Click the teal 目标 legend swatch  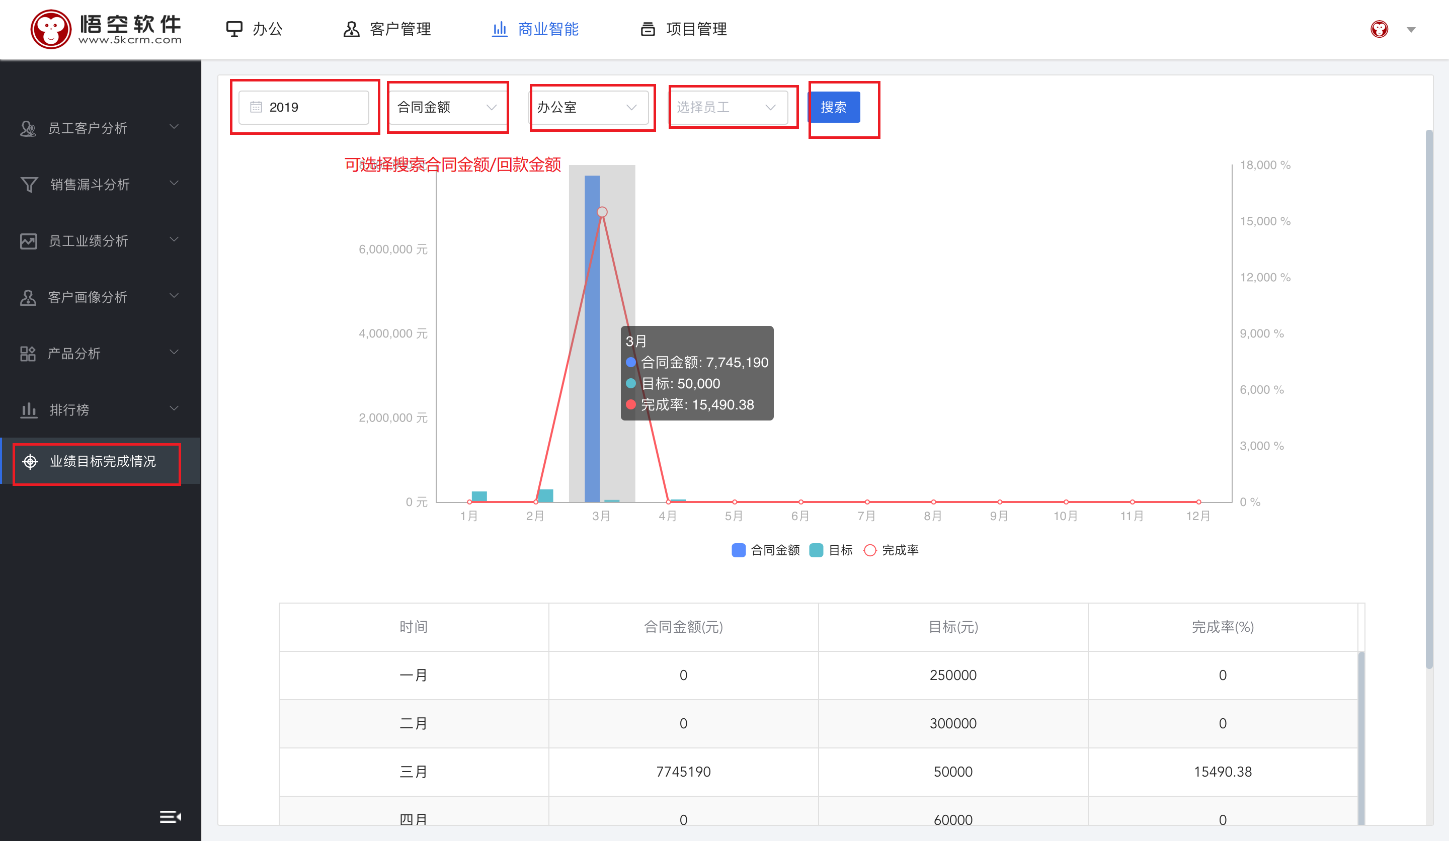(x=816, y=550)
